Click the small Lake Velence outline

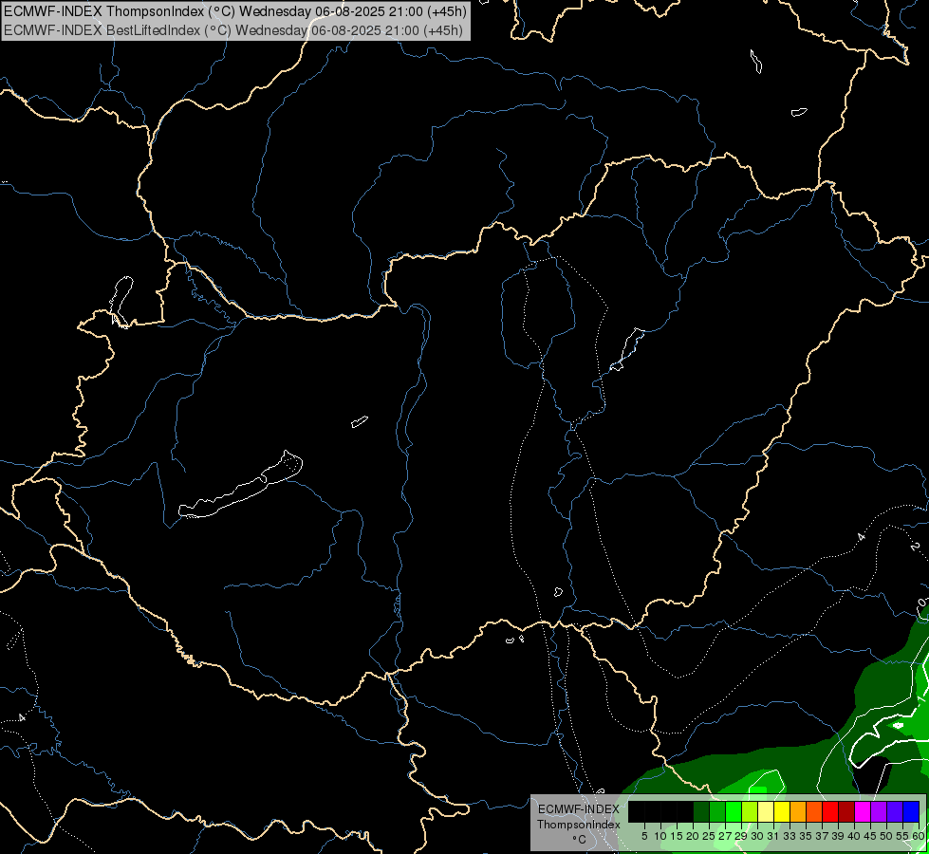point(360,421)
